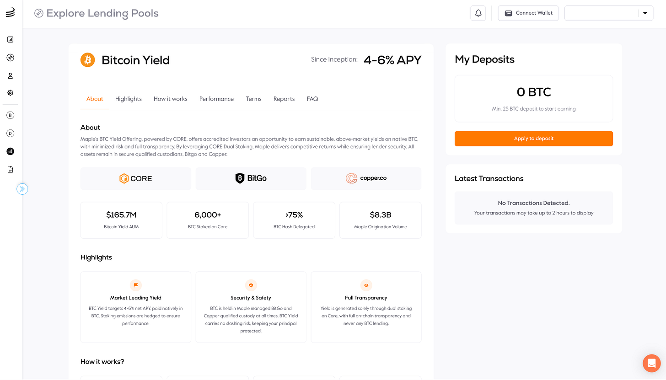Screen dimensions: 666x380
Task: Click the Apply to deposit button
Action: [533, 139]
